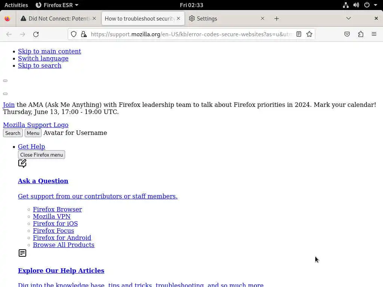Open the Ask a Question heading link
The width and height of the screenshot is (383, 287).
click(43, 181)
